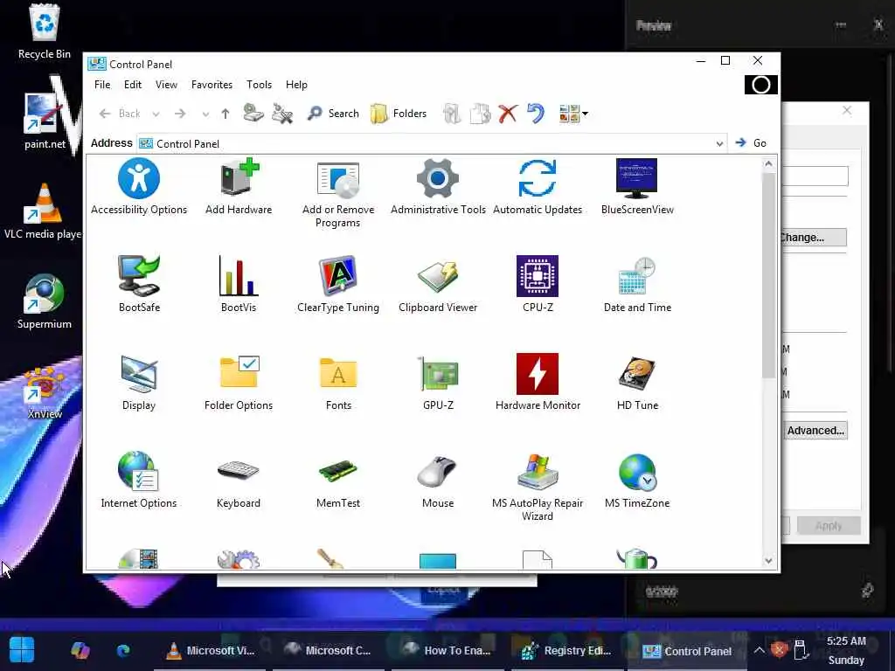The image size is (895, 671).
Task: Open Date and Time settings
Action: point(637,284)
